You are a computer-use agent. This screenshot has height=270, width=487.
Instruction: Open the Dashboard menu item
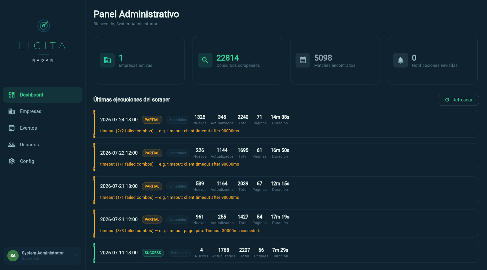click(x=43, y=95)
